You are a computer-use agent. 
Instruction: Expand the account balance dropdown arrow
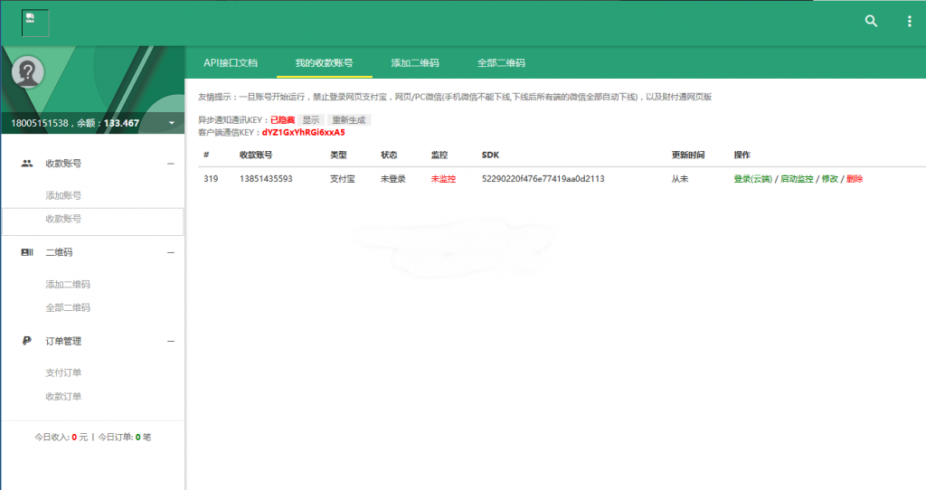click(171, 123)
